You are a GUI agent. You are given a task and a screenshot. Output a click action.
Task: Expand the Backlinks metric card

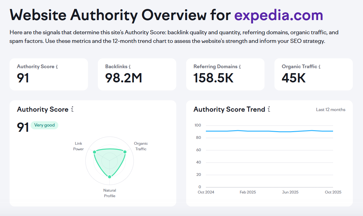[137, 74]
